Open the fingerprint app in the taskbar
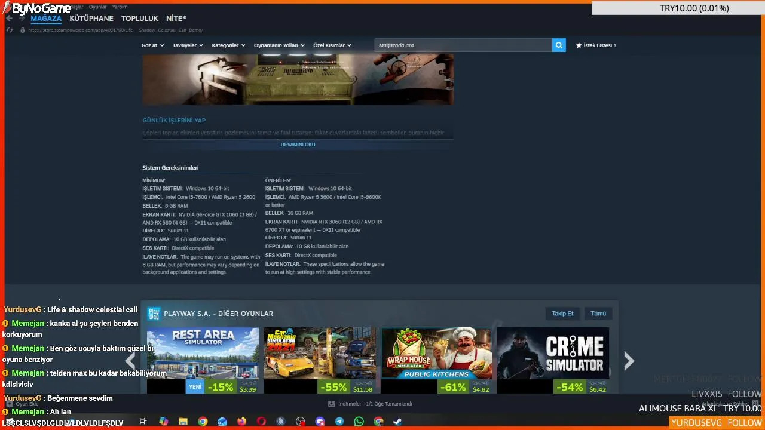The height and width of the screenshot is (430, 765). click(281, 422)
